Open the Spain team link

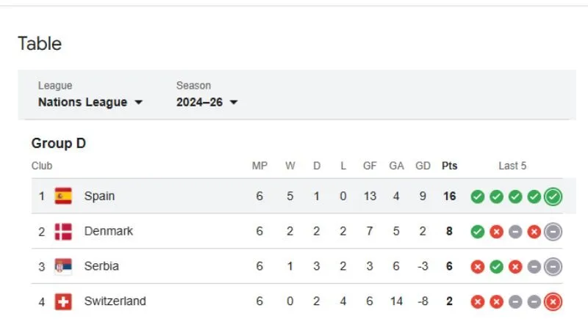pos(99,196)
